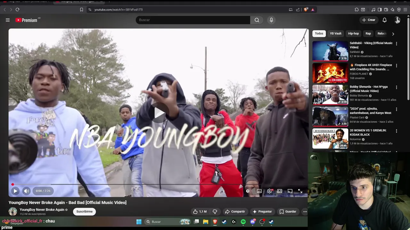The image size is (410, 230).
Task: Open the browser main menu
Action: (405, 10)
